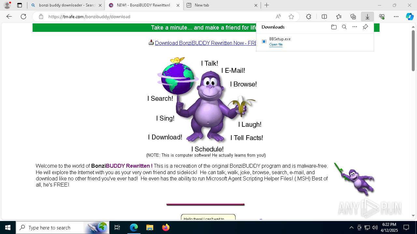Close the bonzi buddy downloader tab
This screenshot has width=417, height=234.
(100, 5)
